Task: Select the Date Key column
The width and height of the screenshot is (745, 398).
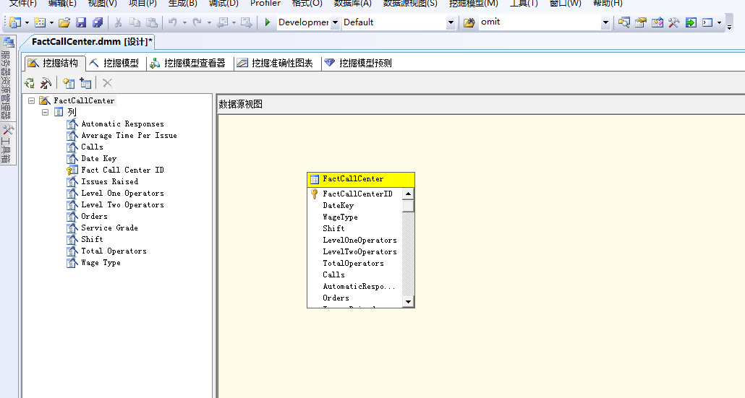Action: point(99,158)
